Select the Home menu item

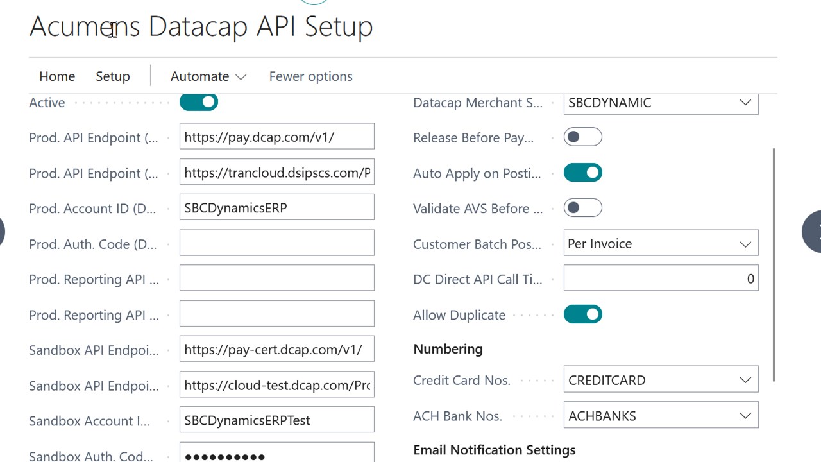point(56,76)
